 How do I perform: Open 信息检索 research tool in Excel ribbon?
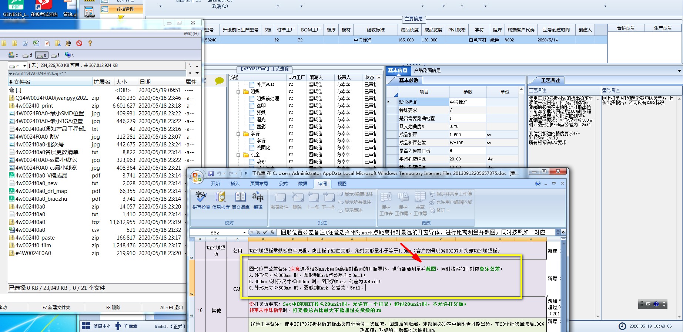pos(221,200)
